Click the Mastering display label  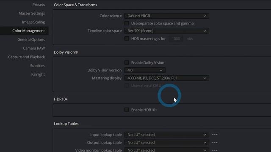(x=107, y=78)
